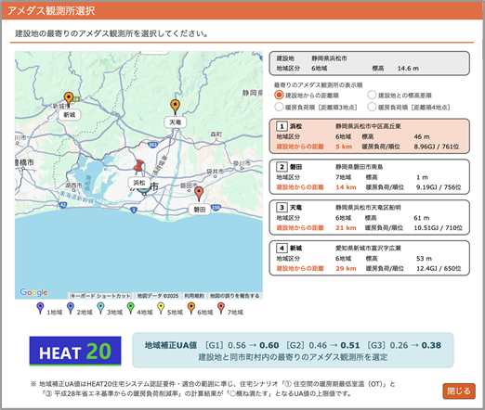The width and height of the screenshot is (485, 410).
Task: Click the HEAT 20 logo
Action: tap(75, 352)
